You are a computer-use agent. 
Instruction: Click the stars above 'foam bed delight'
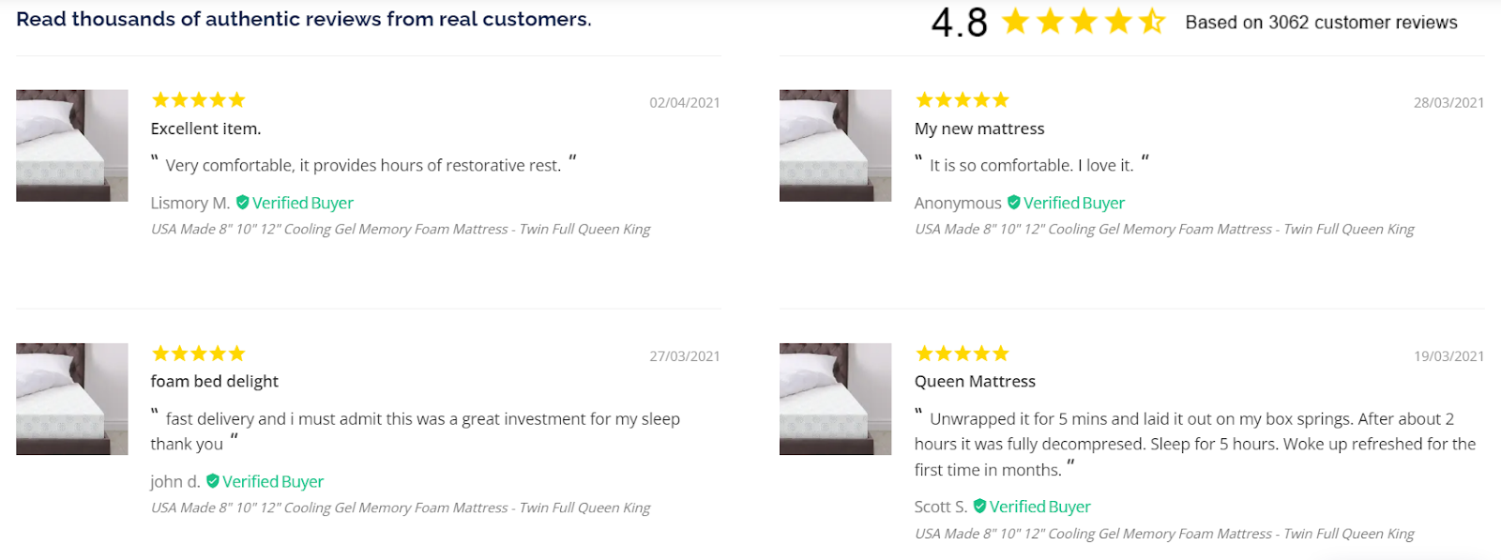(x=198, y=353)
